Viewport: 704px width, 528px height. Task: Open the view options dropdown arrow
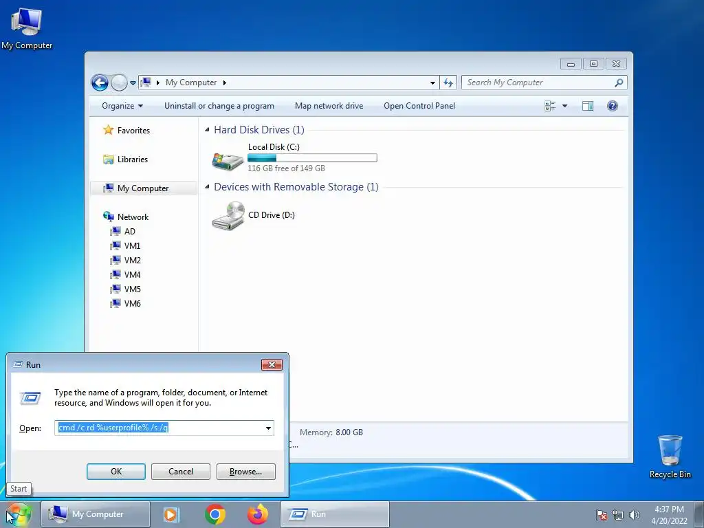coord(565,106)
